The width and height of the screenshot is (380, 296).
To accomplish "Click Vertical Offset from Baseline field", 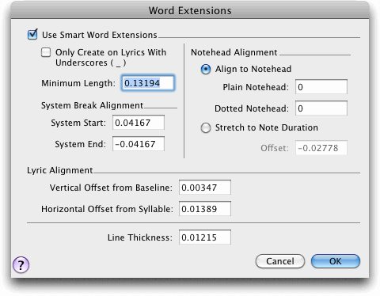I will (205, 188).
